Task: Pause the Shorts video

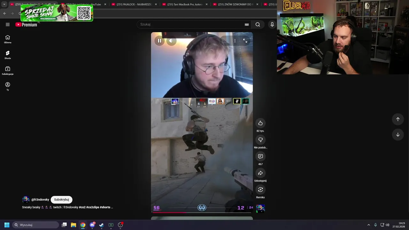Action: tap(159, 41)
